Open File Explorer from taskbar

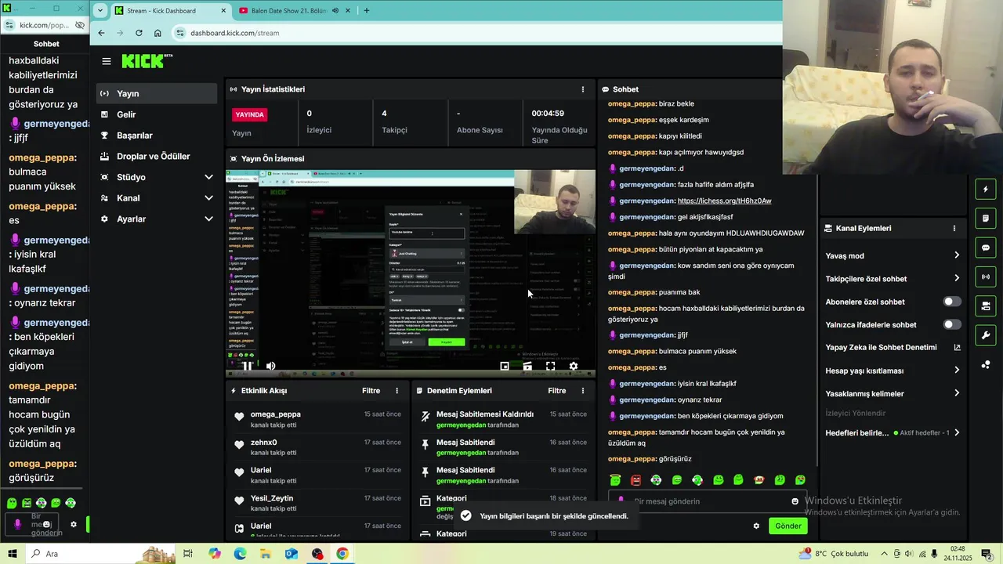(x=266, y=554)
